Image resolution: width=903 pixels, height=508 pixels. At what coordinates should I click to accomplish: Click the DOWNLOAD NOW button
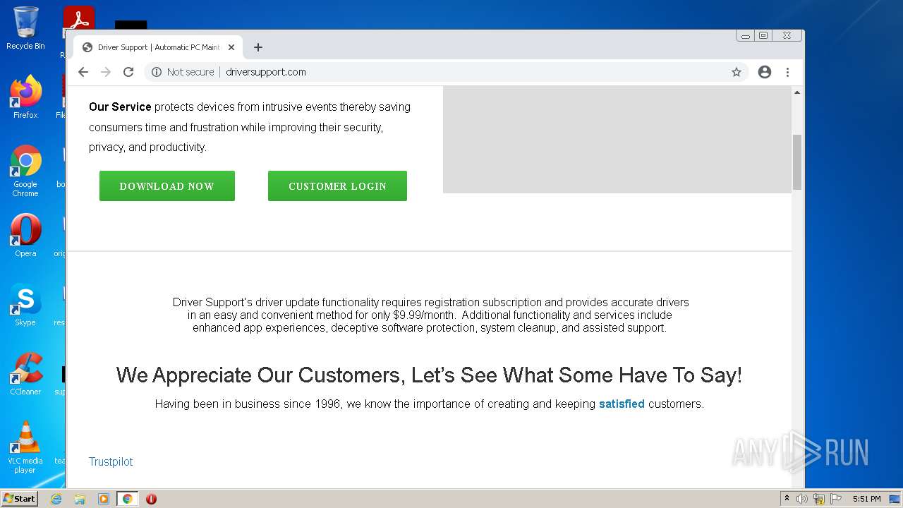167,186
